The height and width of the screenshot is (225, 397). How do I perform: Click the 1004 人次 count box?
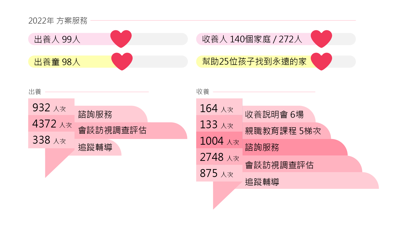[219, 140]
